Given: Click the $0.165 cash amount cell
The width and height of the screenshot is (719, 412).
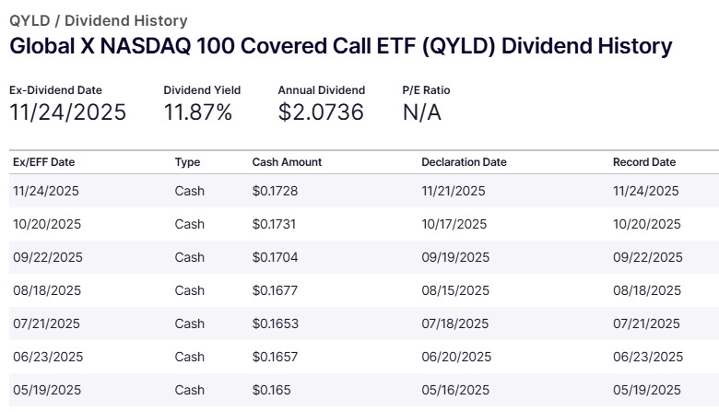Looking at the screenshot, I should pos(271,390).
